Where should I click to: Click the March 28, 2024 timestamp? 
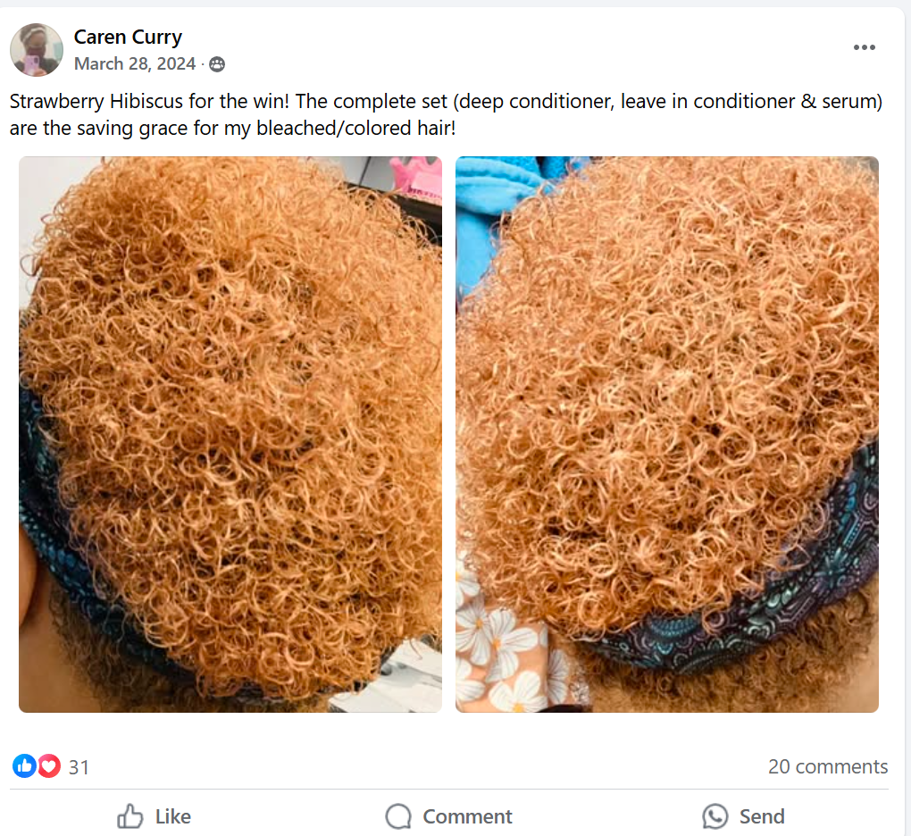135,64
